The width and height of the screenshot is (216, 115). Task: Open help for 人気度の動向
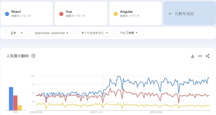point(33,56)
